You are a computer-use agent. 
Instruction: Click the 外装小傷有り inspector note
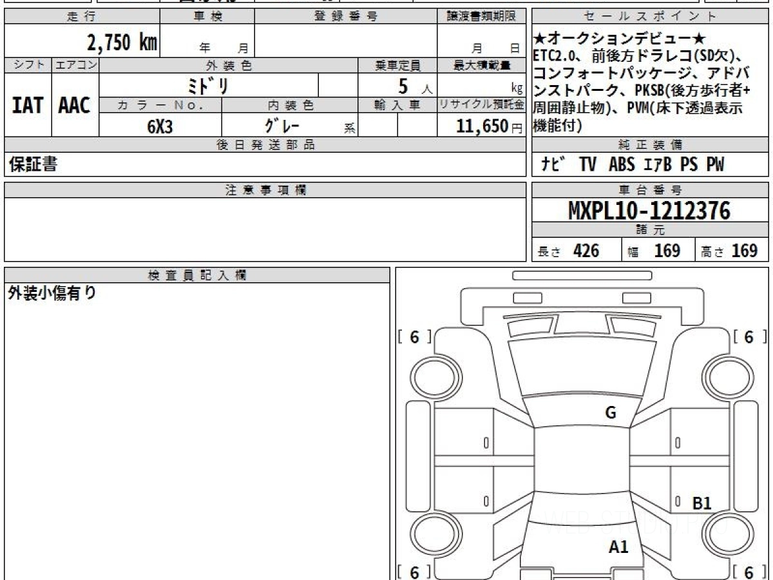tap(52, 293)
